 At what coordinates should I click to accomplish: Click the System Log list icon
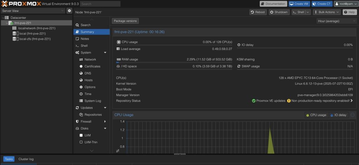coord(81,101)
